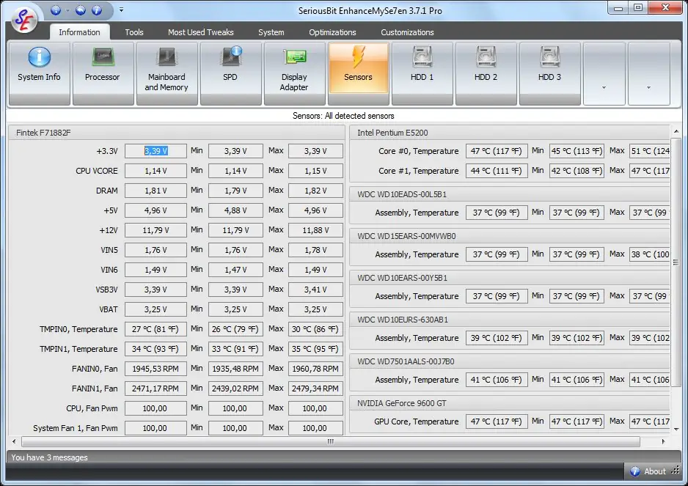Click Core #0 current temperature field
Image resolution: width=688 pixels, height=486 pixels.
click(x=497, y=151)
